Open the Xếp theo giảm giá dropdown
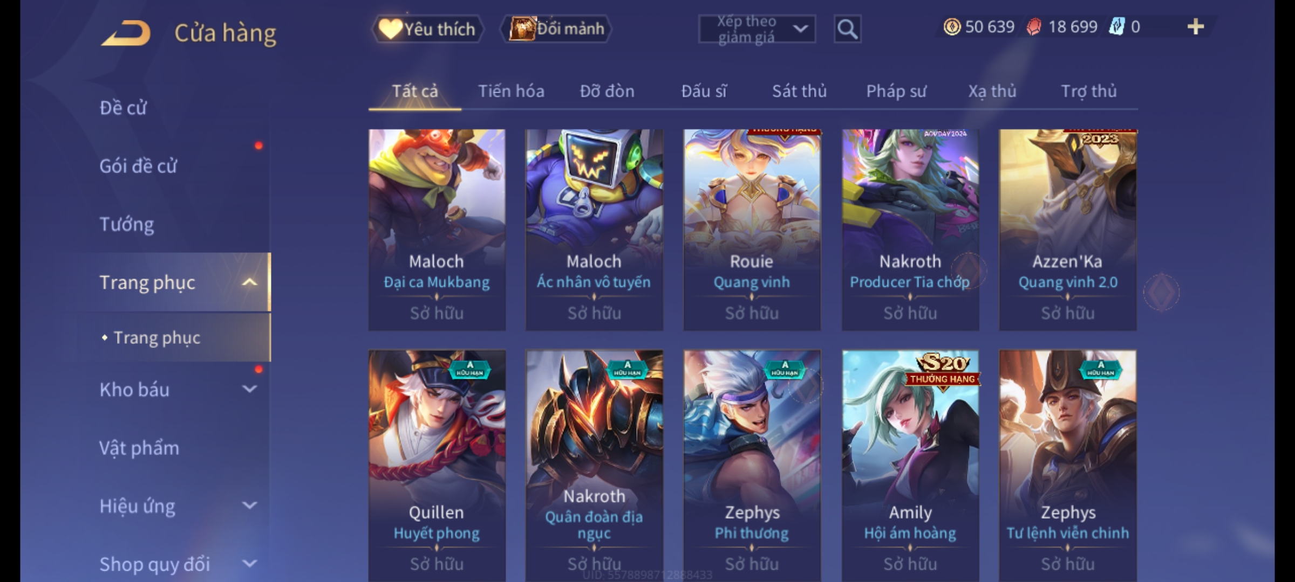 [756, 29]
